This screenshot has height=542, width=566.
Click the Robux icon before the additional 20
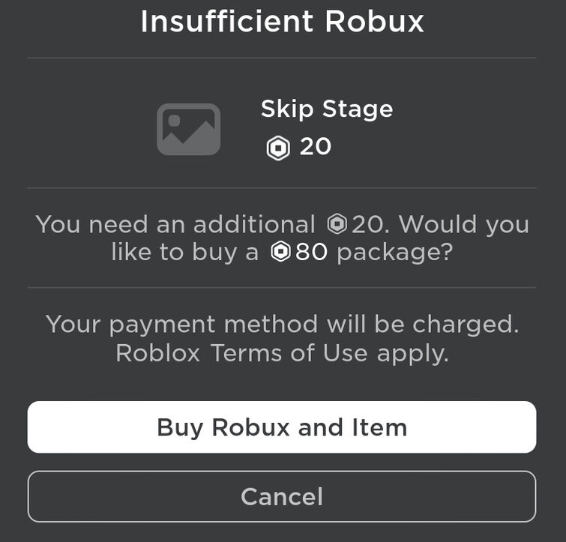(x=337, y=224)
